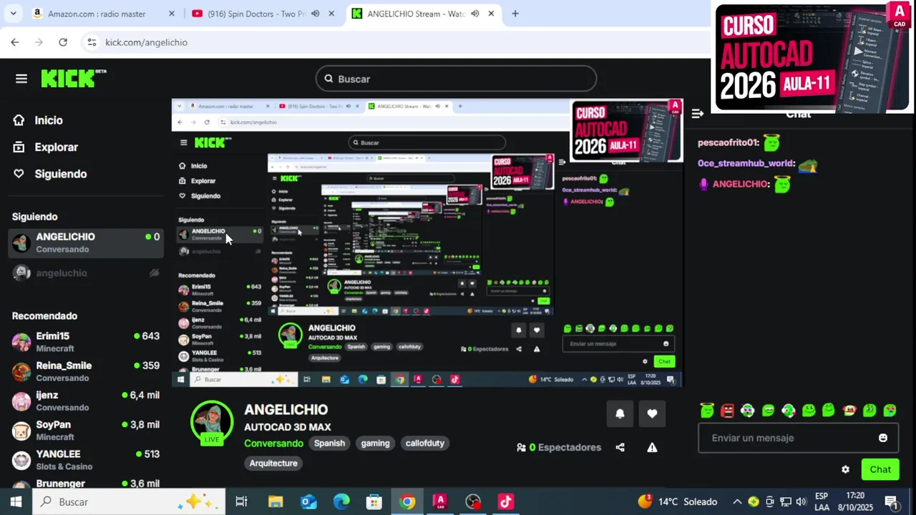
Task: Open recommended channel SoyPan
Action: pos(86,430)
